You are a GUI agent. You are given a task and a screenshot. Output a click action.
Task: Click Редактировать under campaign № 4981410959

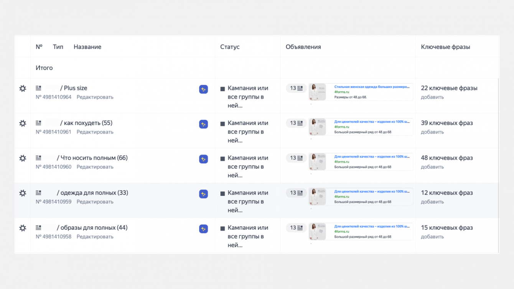pos(95,202)
